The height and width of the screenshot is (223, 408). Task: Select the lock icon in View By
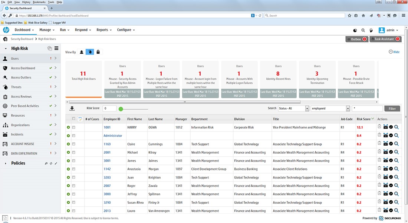pos(98,52)
